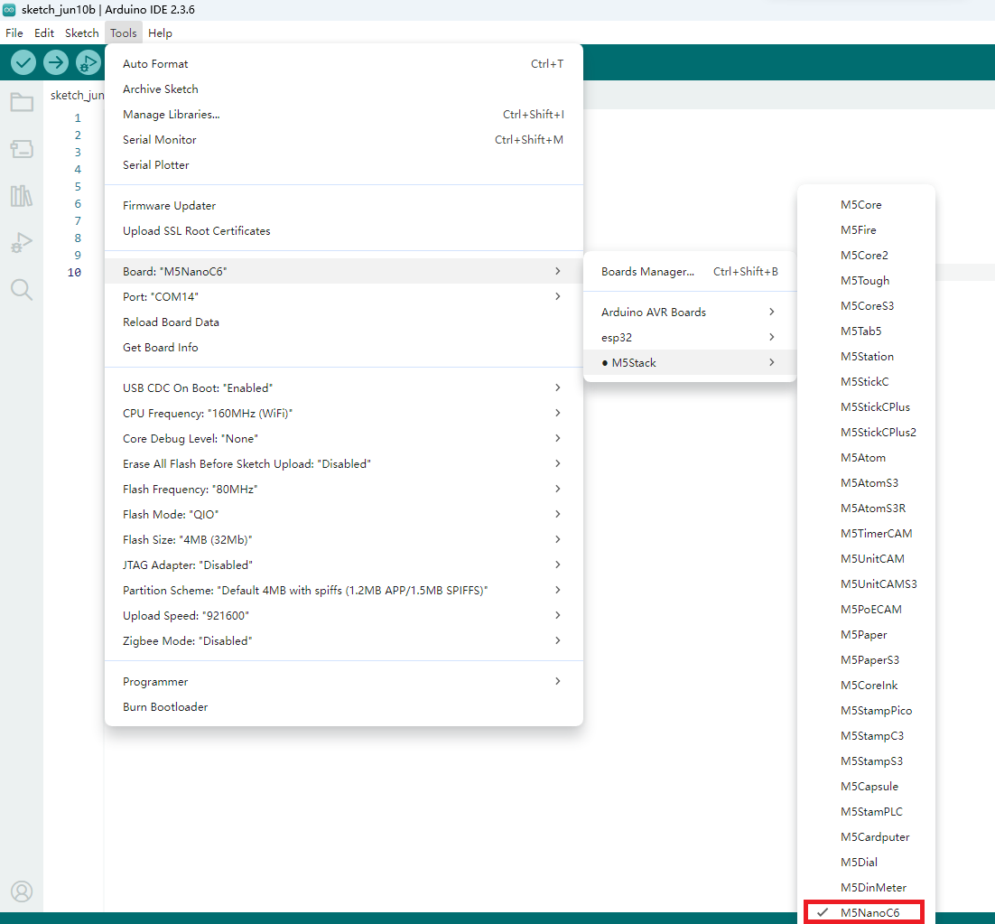Click the Arduino app icon in title bar
Image resolution: width=995 pixels, height=924 pixels.
(x=9, y=10)
